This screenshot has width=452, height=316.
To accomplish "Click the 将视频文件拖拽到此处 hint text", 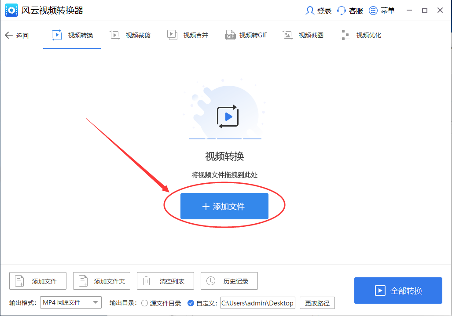I will (x=224, y=174).
